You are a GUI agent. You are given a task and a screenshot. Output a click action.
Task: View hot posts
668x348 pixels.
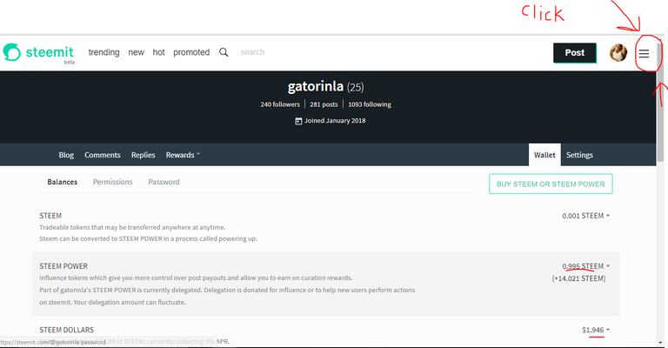pos(158,52)
